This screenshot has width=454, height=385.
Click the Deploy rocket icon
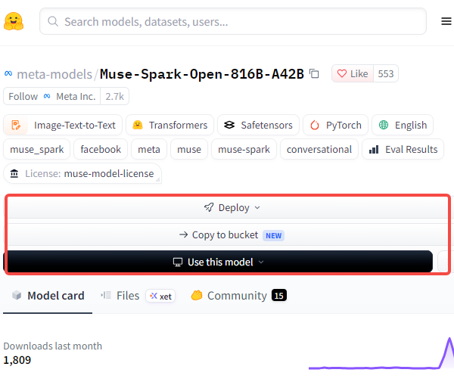(x=209, y=207)
